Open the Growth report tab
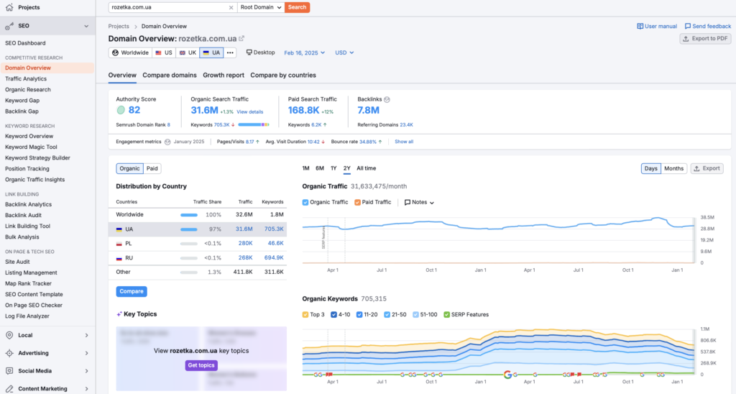The height and width of the screenshot is (394, 736). pyautogui.click(x=224, y=75)
